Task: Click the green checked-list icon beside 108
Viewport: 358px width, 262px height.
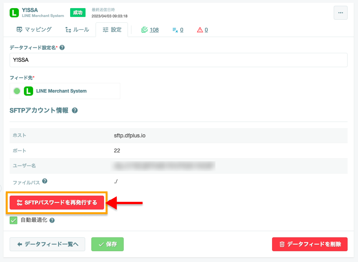Action: 144,30
